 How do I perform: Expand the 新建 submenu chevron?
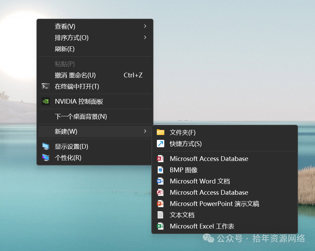point(145,131)
